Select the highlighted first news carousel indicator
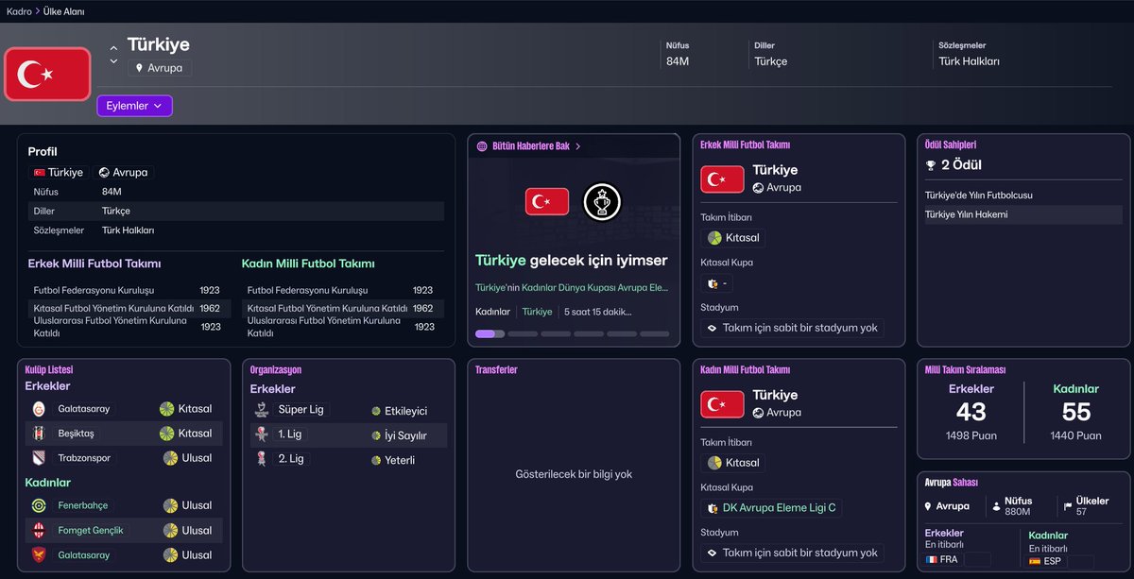Viewport: 1134px width, 579px height. point(490,333)
